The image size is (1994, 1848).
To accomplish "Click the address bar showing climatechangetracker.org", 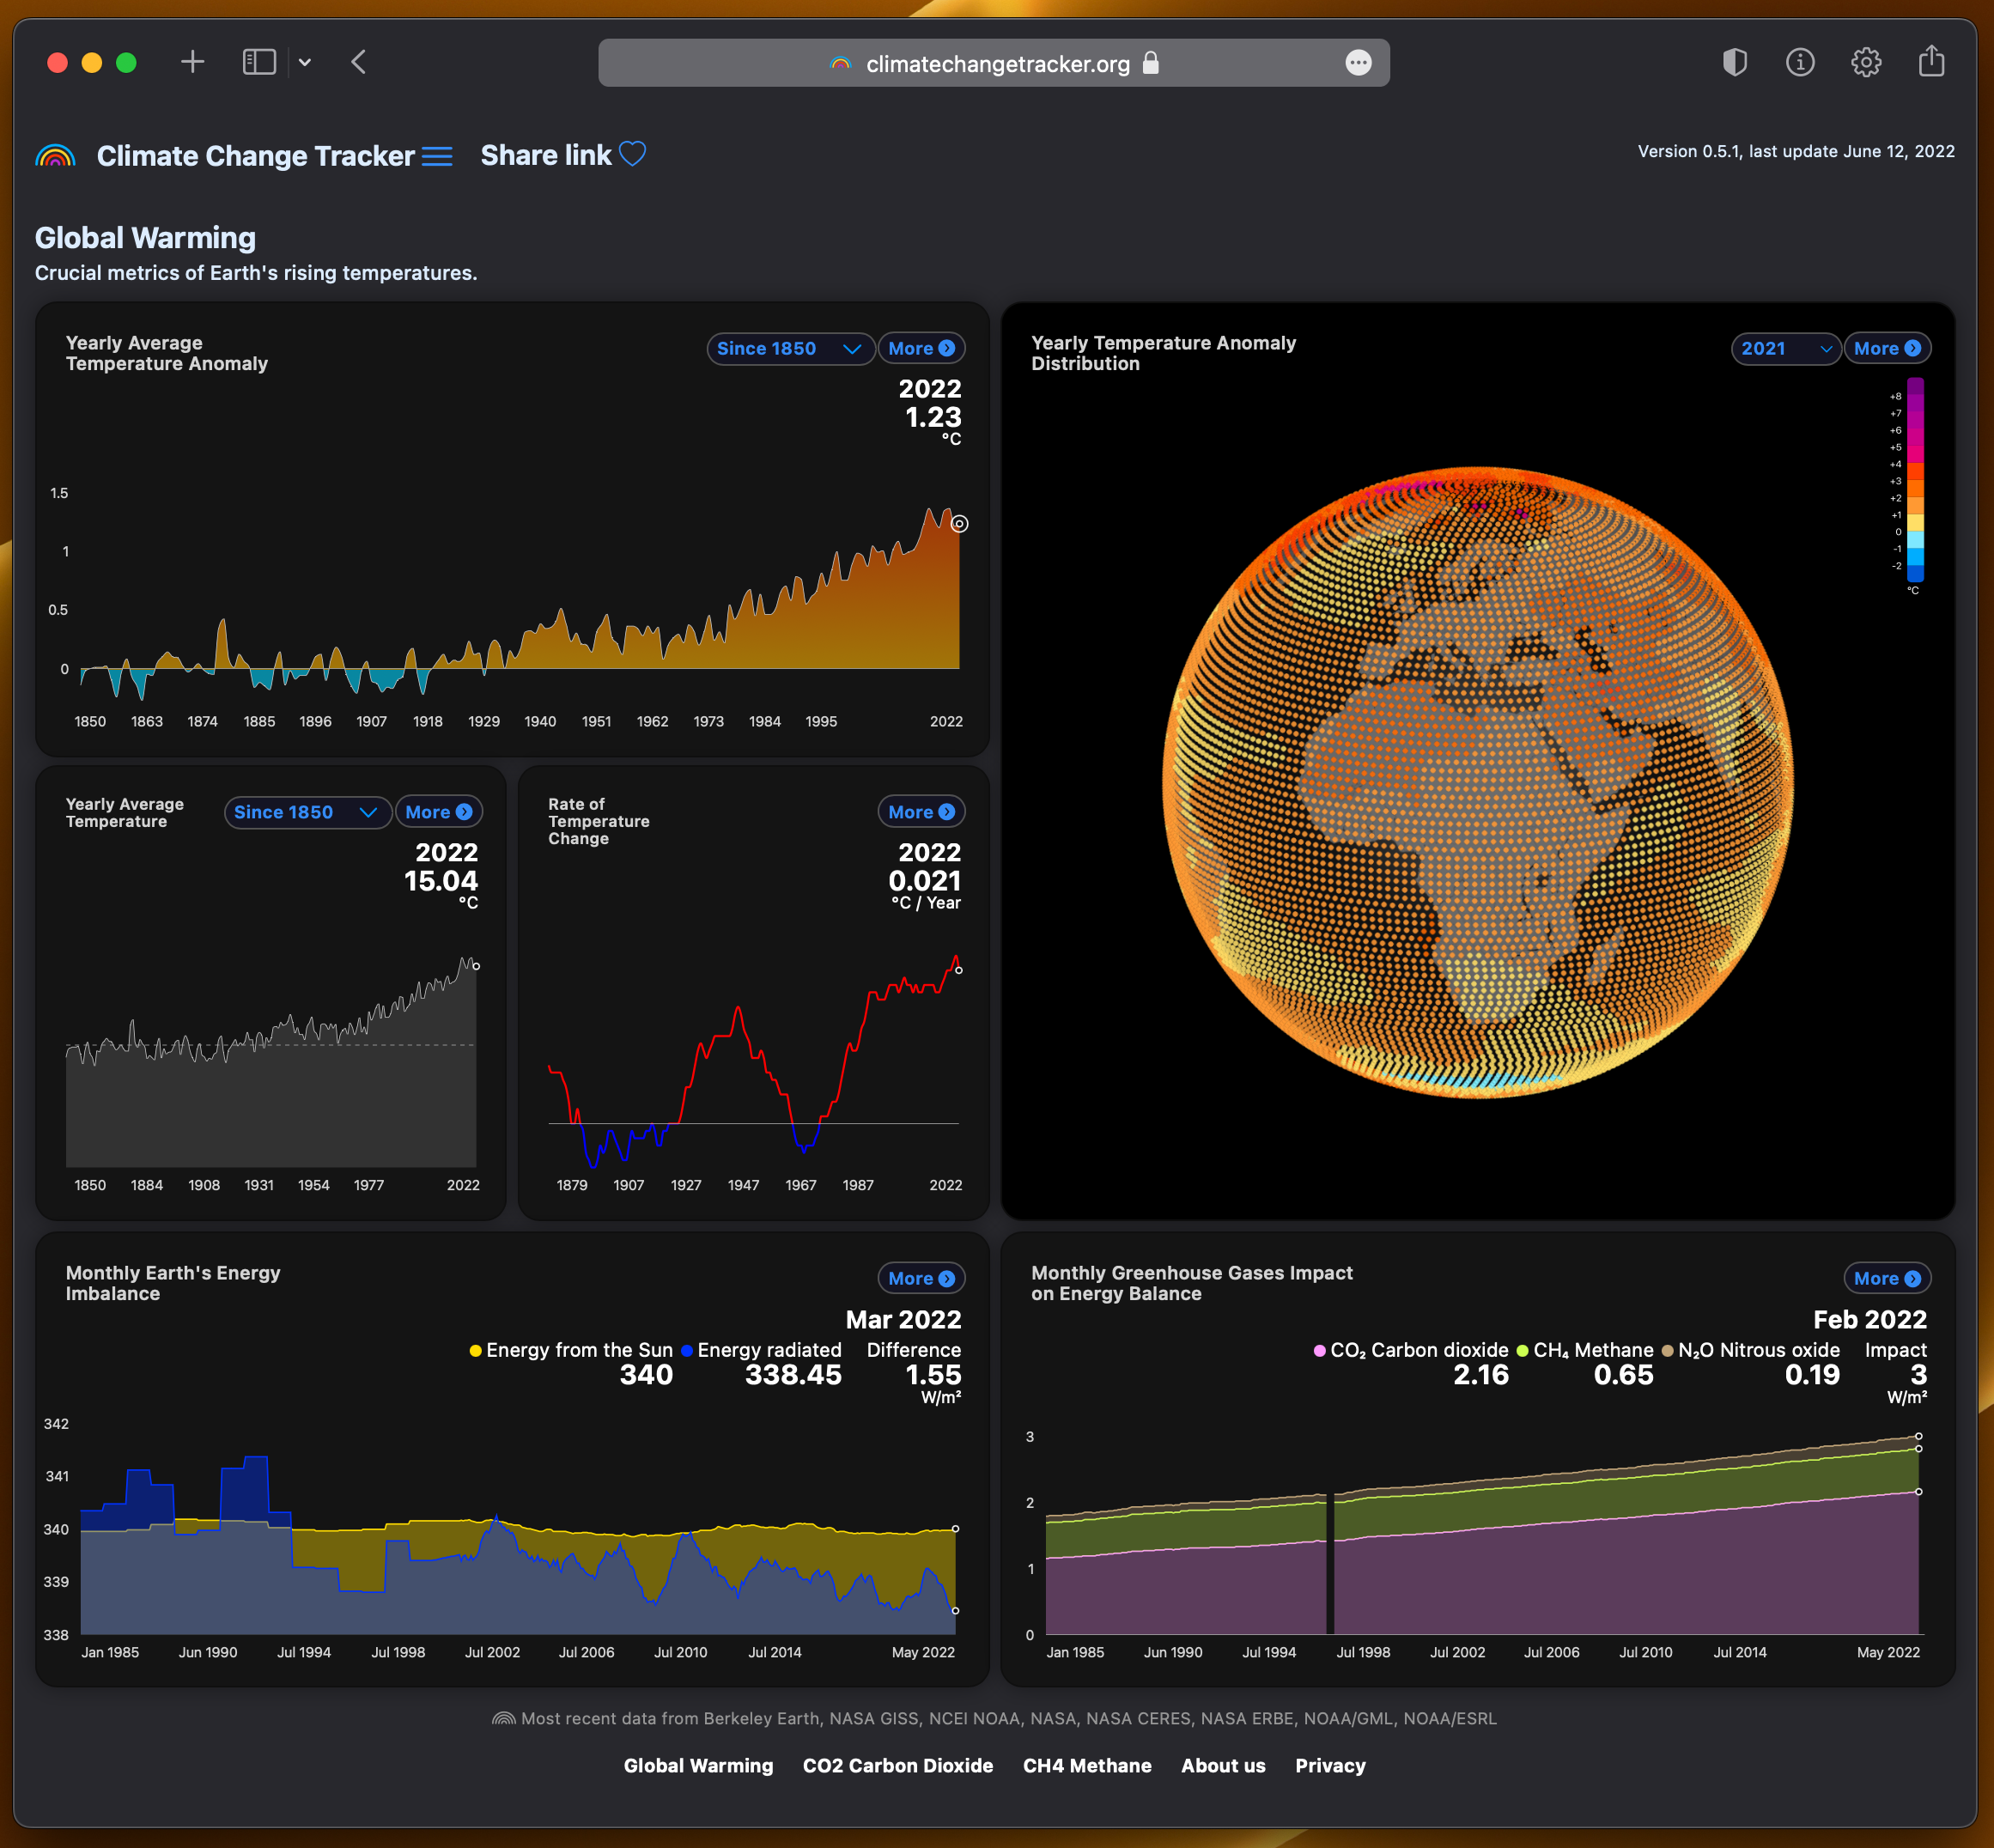I will (996, 64).
